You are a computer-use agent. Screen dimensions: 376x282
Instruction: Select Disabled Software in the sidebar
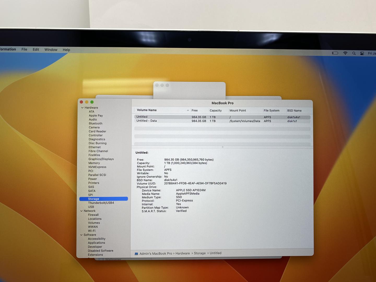pyautogui.click(x=101, y=251)
